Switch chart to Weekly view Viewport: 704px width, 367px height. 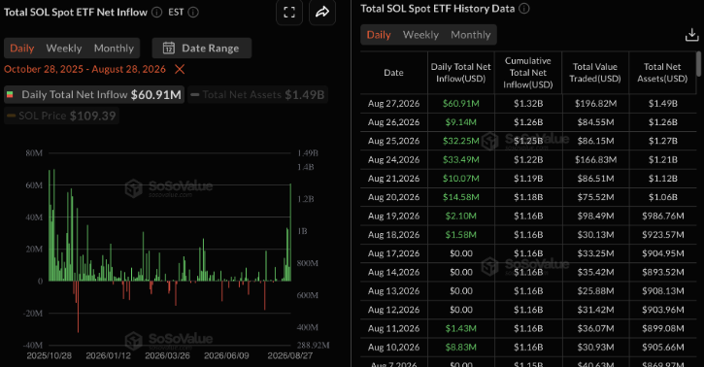pos(64,48)
